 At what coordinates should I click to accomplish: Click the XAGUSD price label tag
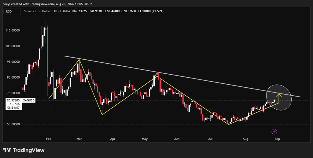tap(29, 100)
